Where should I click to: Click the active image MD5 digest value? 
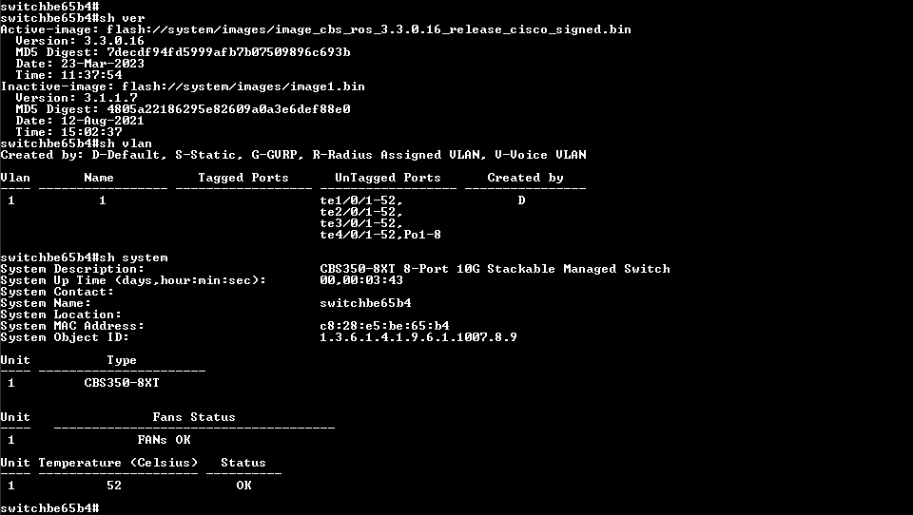pos(228,52)
